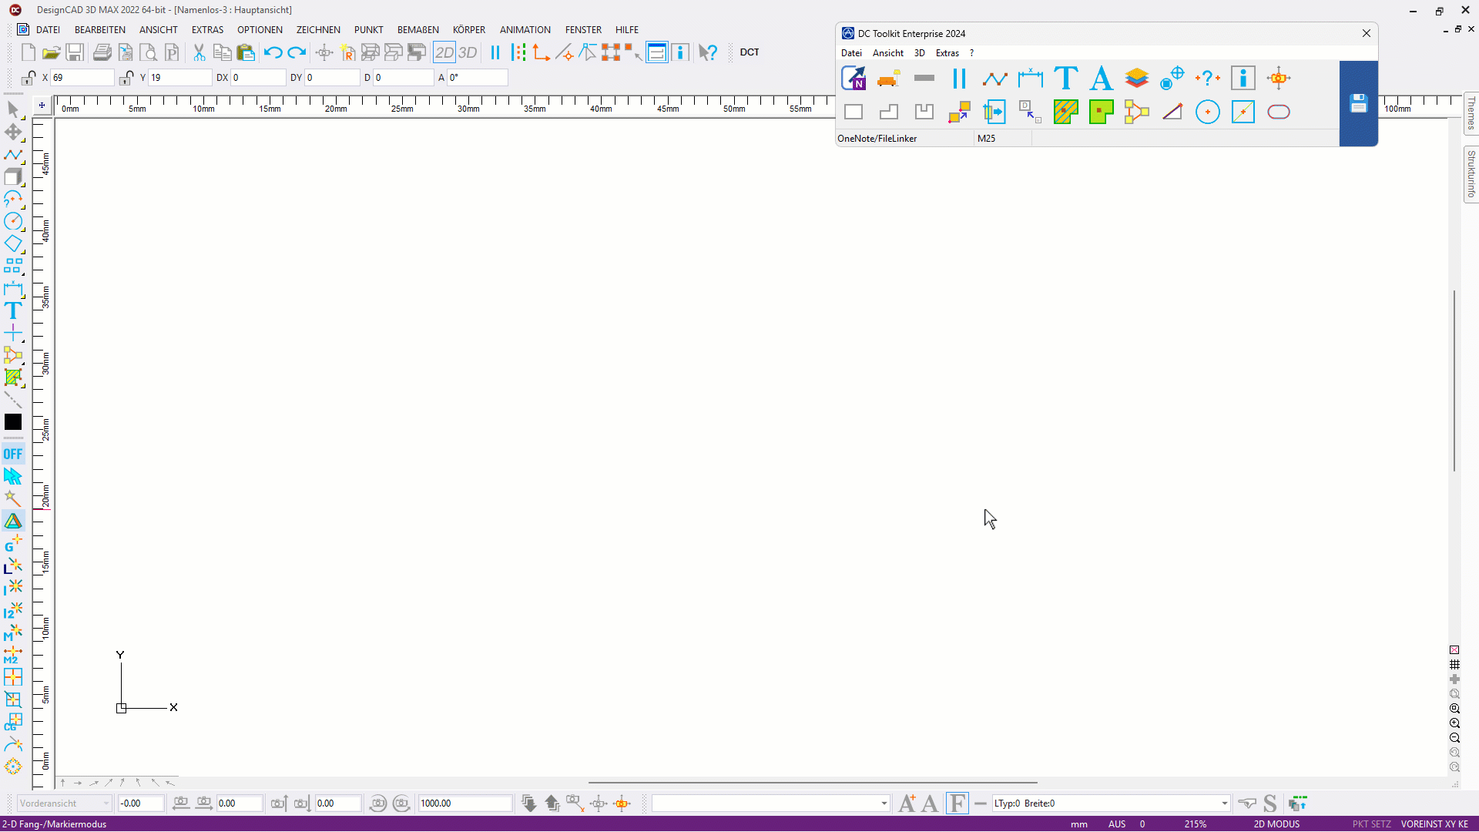Click the Paste clipboard icon
The image size is (1479, 832).
(246, 52)
